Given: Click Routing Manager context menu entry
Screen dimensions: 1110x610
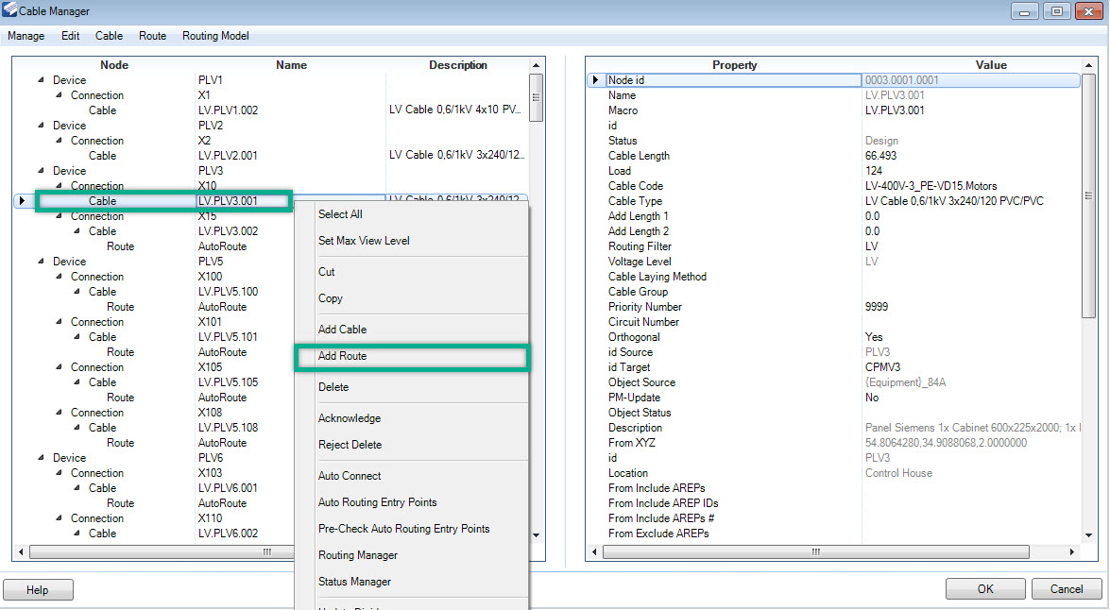Looking at the screenshot, I should 358,555.
